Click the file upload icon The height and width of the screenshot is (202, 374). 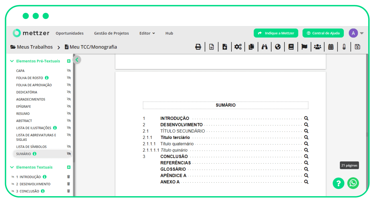[225, 47]
